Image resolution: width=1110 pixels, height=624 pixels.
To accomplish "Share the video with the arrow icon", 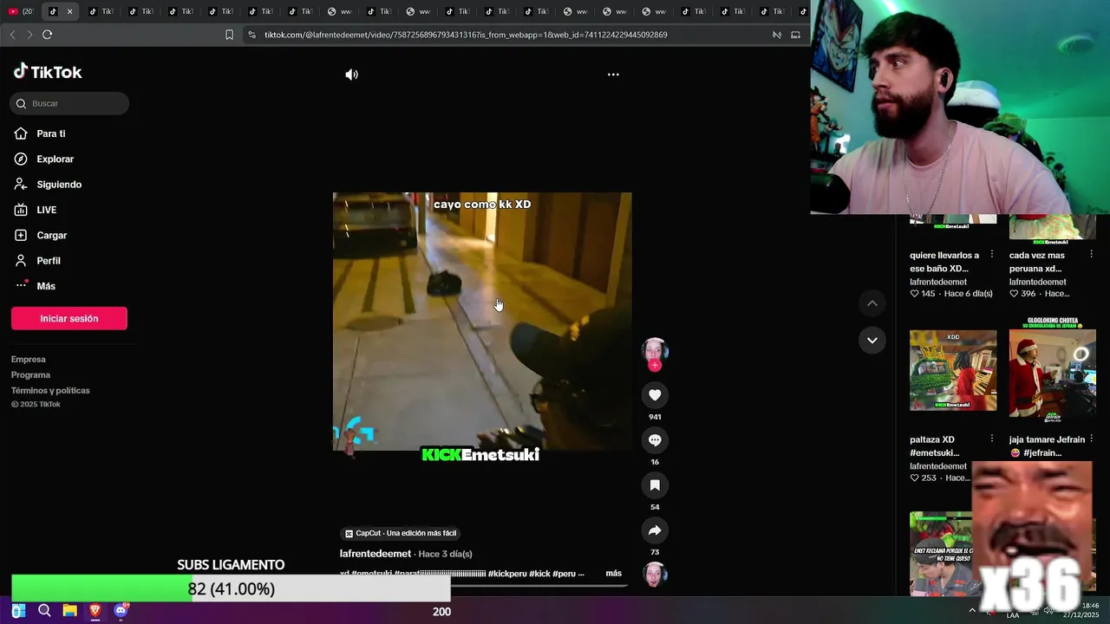I will [x=655, y=530].
